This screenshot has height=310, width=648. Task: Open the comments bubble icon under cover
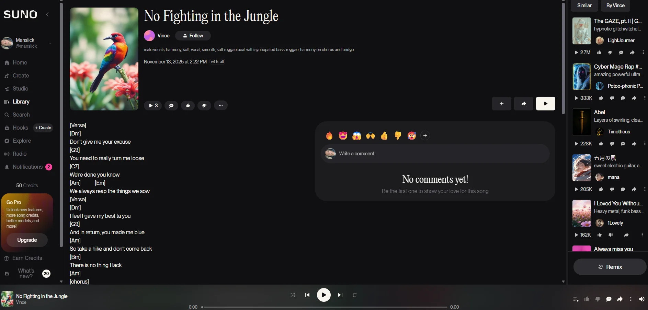171,105
